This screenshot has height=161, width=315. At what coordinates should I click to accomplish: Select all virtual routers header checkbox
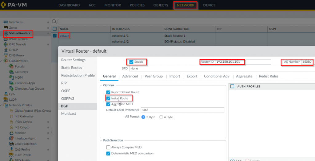[55, 29]
